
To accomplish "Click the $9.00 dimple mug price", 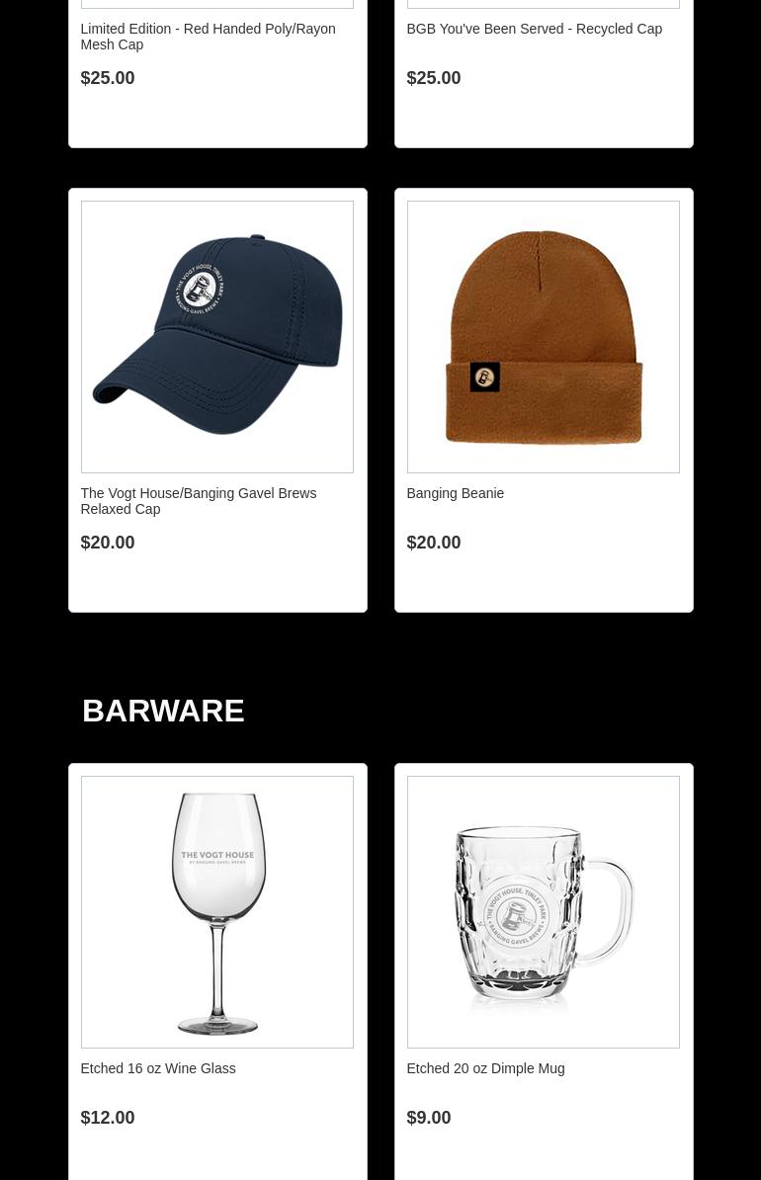I will point(428,1117).
